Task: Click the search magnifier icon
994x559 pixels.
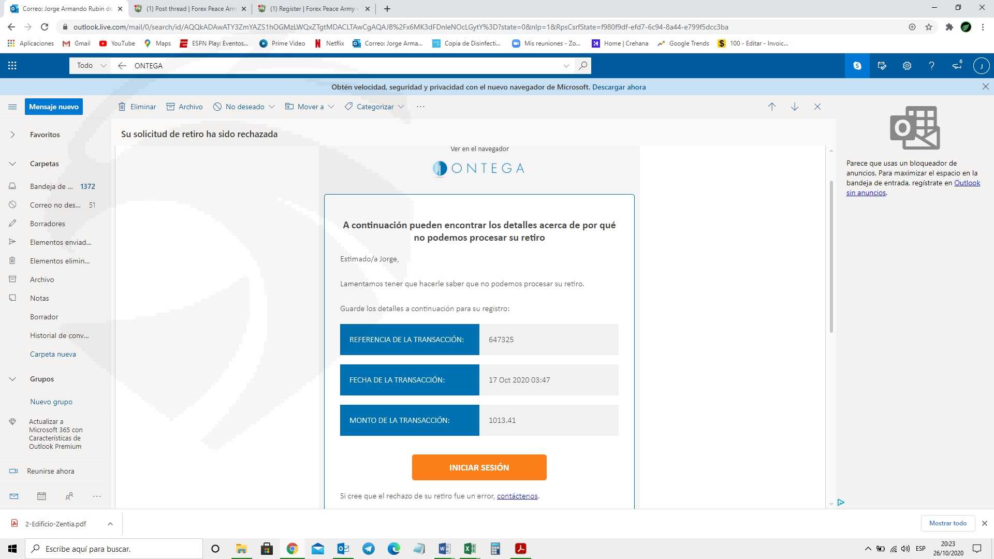Action: pyautogui.click(x=583, y=66)
